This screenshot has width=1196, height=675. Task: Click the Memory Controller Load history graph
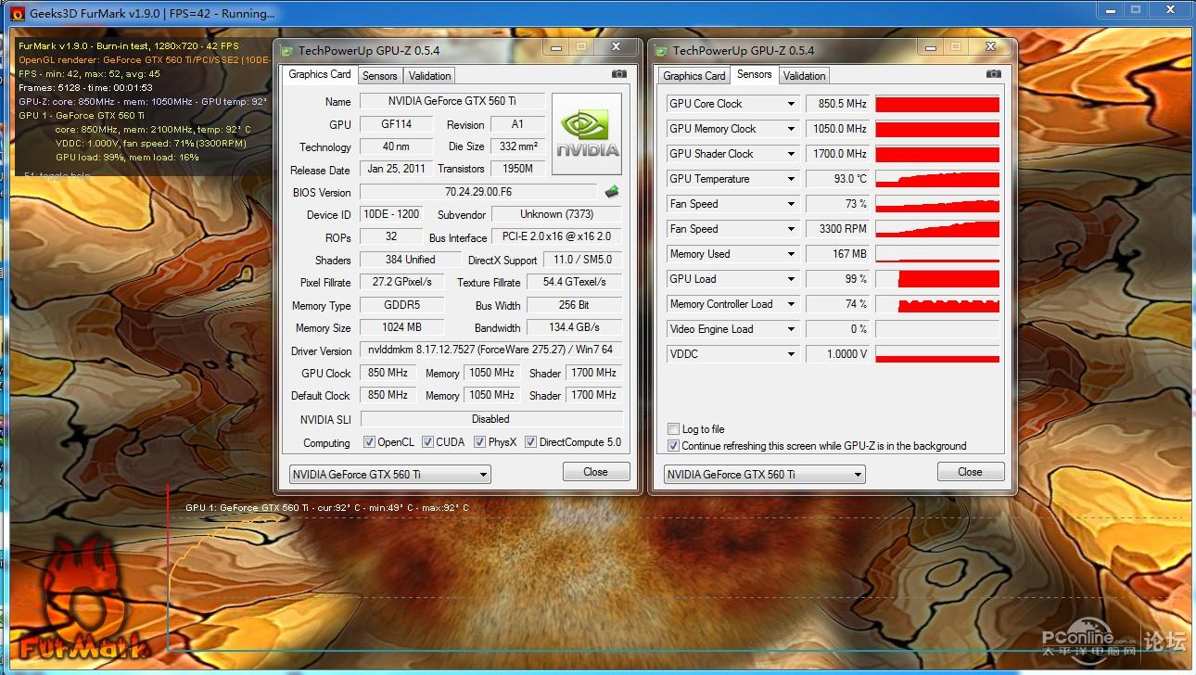tap(937, 304)
